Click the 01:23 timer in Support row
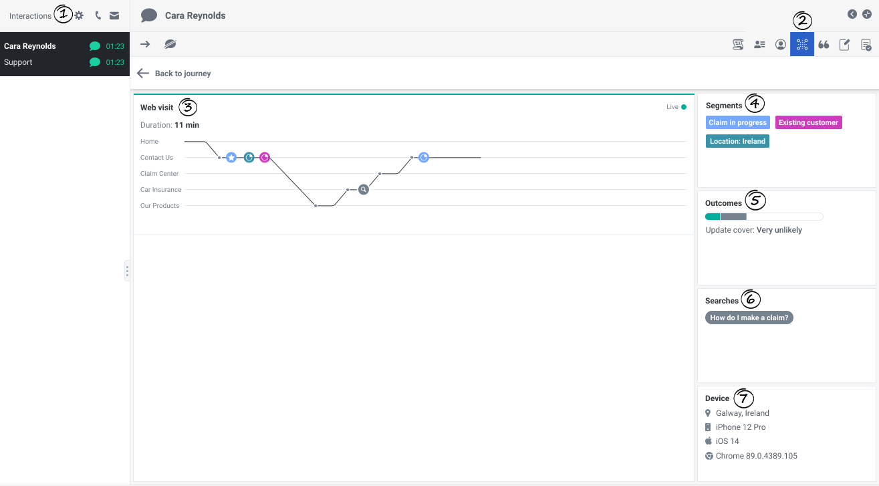This screenshot has width=879, height=486. (115, 62)
